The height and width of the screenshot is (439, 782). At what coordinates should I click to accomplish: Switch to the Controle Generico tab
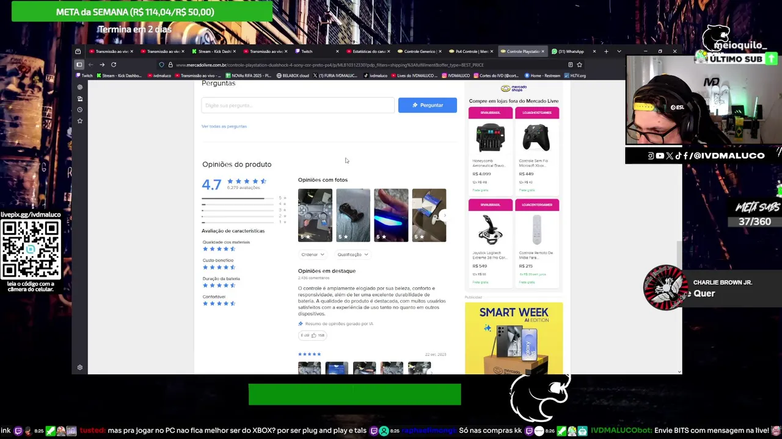420,51
